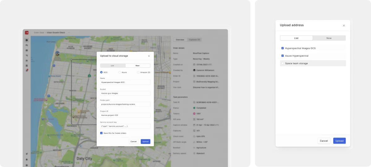Uncheck Save this for future orders
Viewport: 371px width, 167px height.
point(101,133)
